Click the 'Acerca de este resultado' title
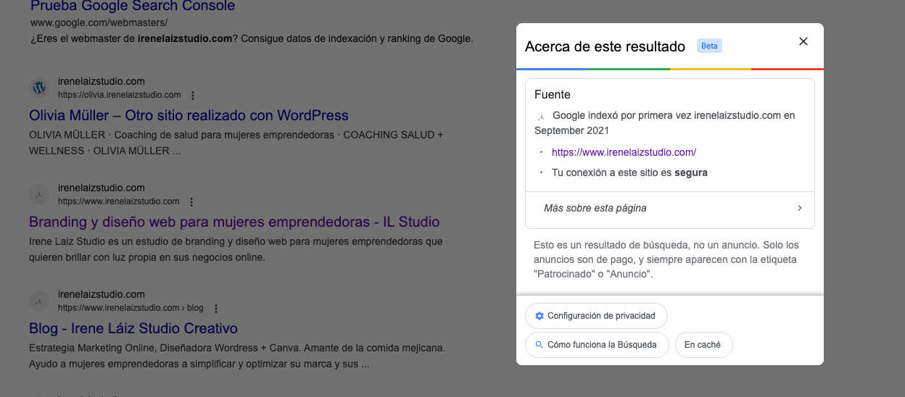 coord(605,46)
